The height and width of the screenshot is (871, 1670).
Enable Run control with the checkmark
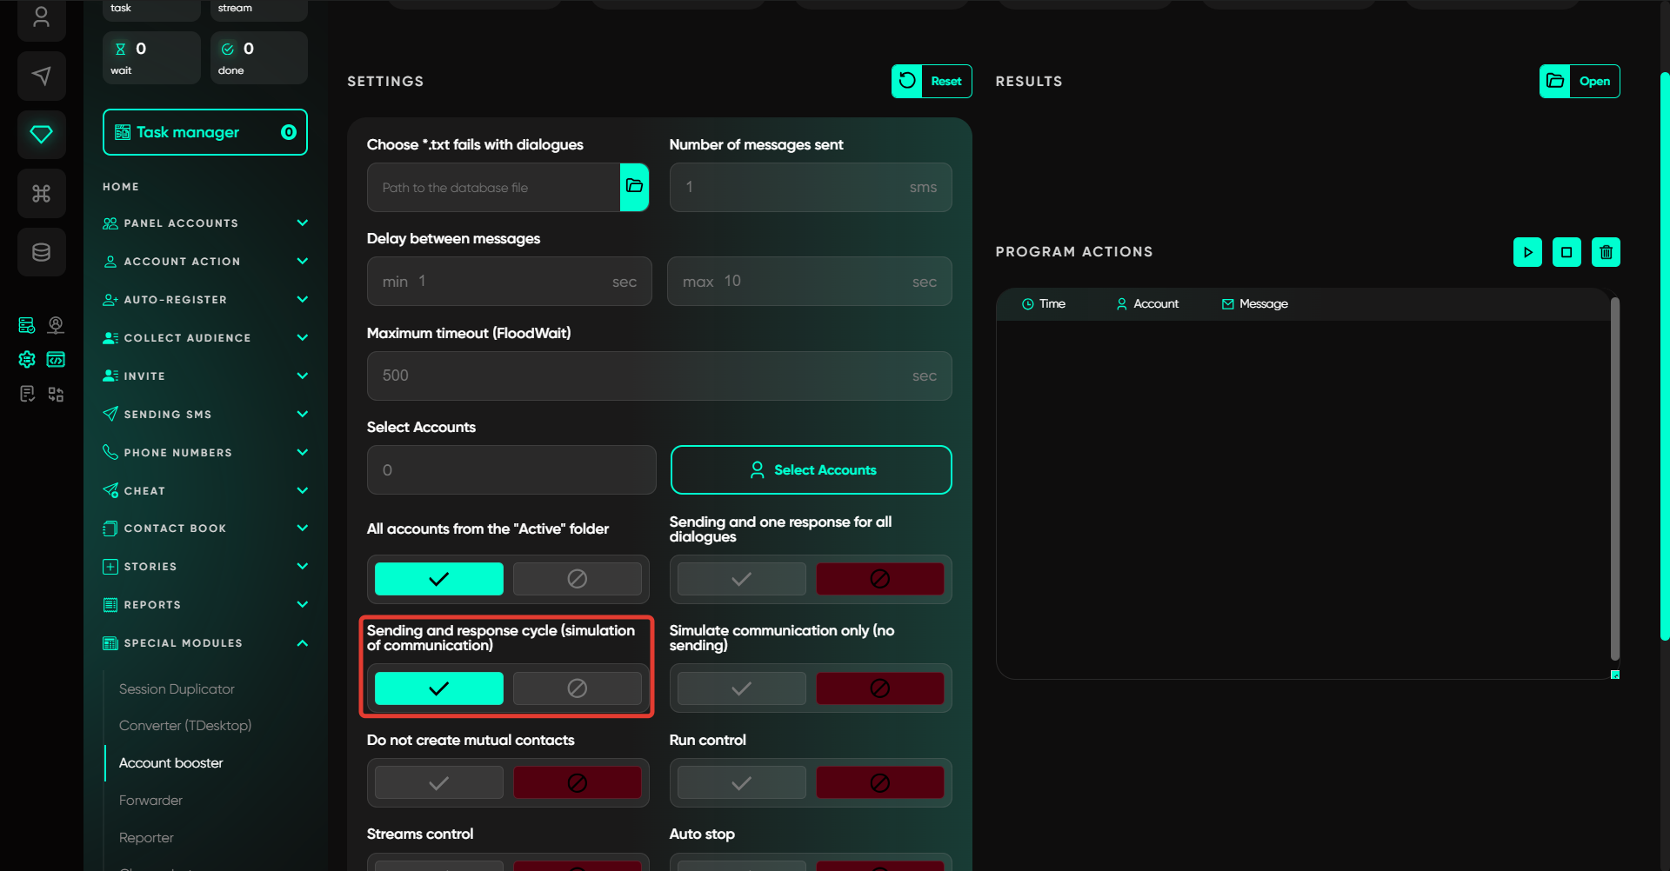pyautogui.click(x=741, y=783)
